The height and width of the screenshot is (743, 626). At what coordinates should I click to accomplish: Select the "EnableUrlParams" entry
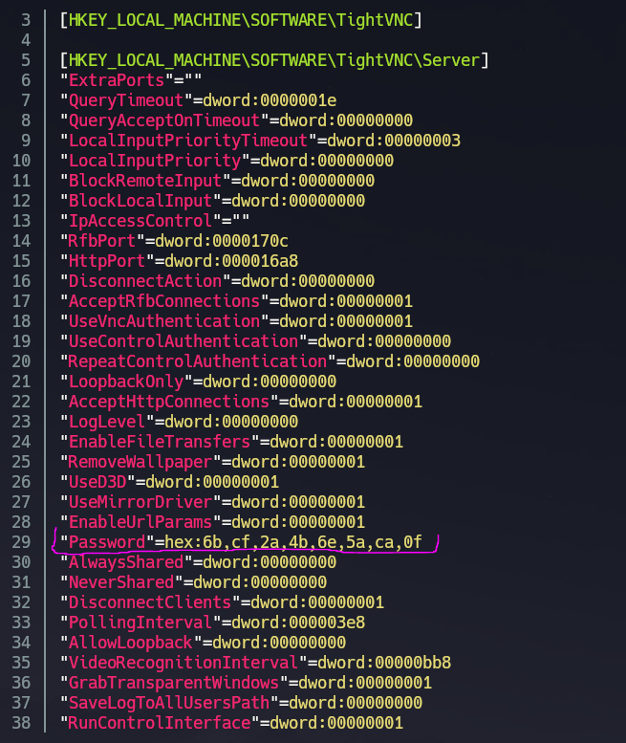(212, 522)
